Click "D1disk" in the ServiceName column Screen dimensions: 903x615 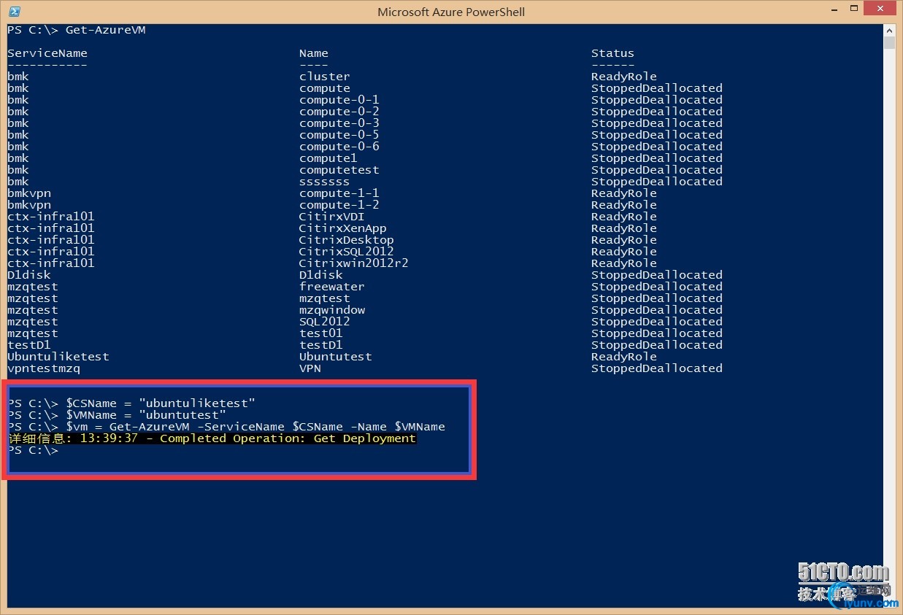pyautogui.click(x=29, y=275)
